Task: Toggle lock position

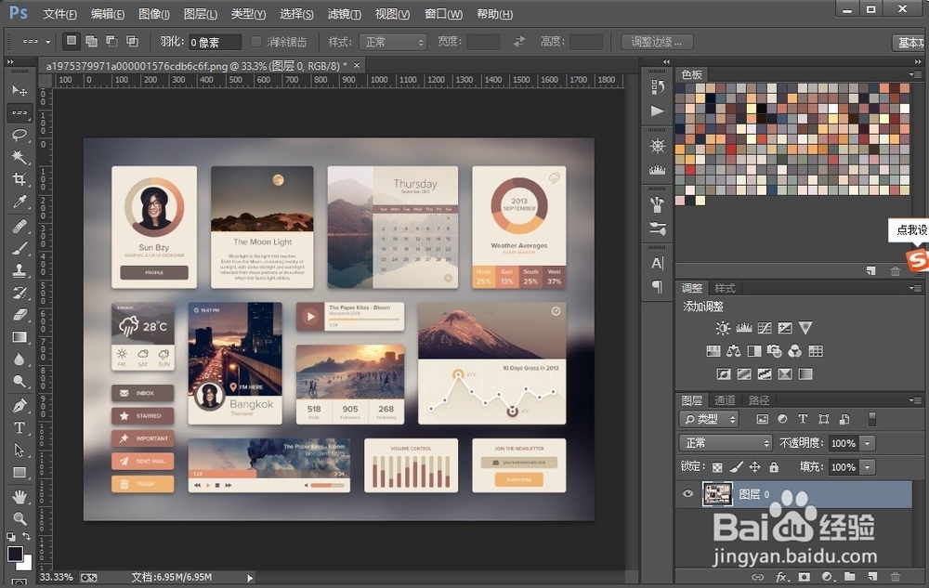Action: [754, 467]
